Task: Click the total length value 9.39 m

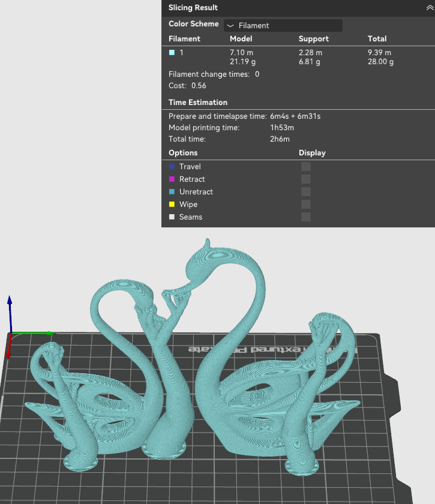Action: click(379, 52)
